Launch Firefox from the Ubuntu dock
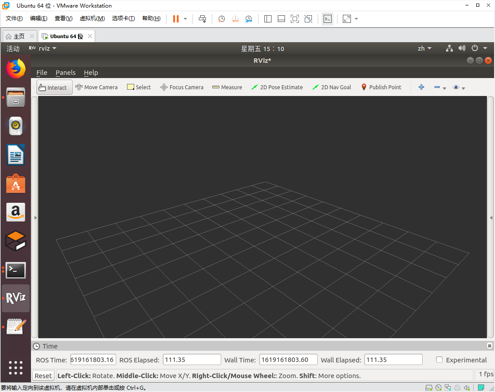Viewport: 495px width, 392px height. (x=15, y=69)
